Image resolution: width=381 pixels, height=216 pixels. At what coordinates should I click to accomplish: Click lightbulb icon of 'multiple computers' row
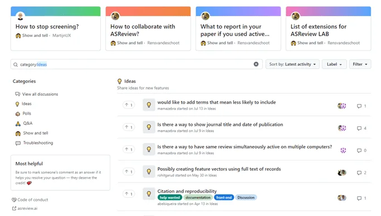pyautogui.click(x=149, y=149)
